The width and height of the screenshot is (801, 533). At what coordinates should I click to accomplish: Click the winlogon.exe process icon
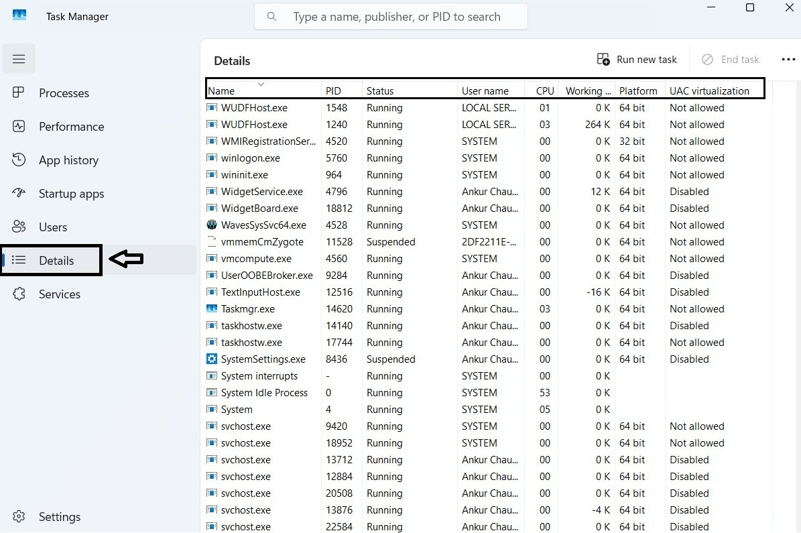click(212, 158)
